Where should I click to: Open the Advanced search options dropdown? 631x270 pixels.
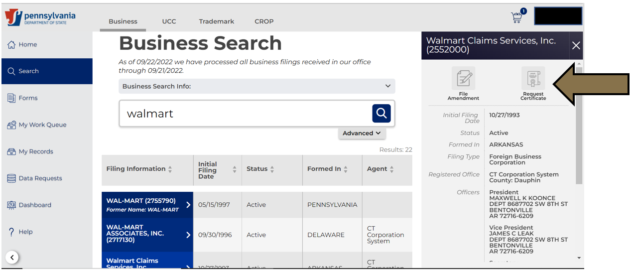pos(362,133)
